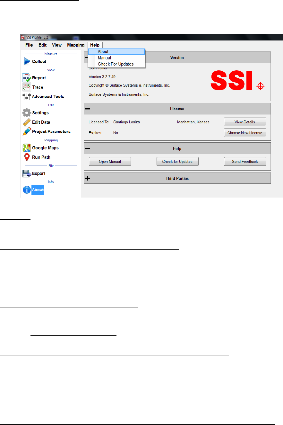Click the View Details button
Viewport: 283px width, 425px height.
click(x=245, y=122)
